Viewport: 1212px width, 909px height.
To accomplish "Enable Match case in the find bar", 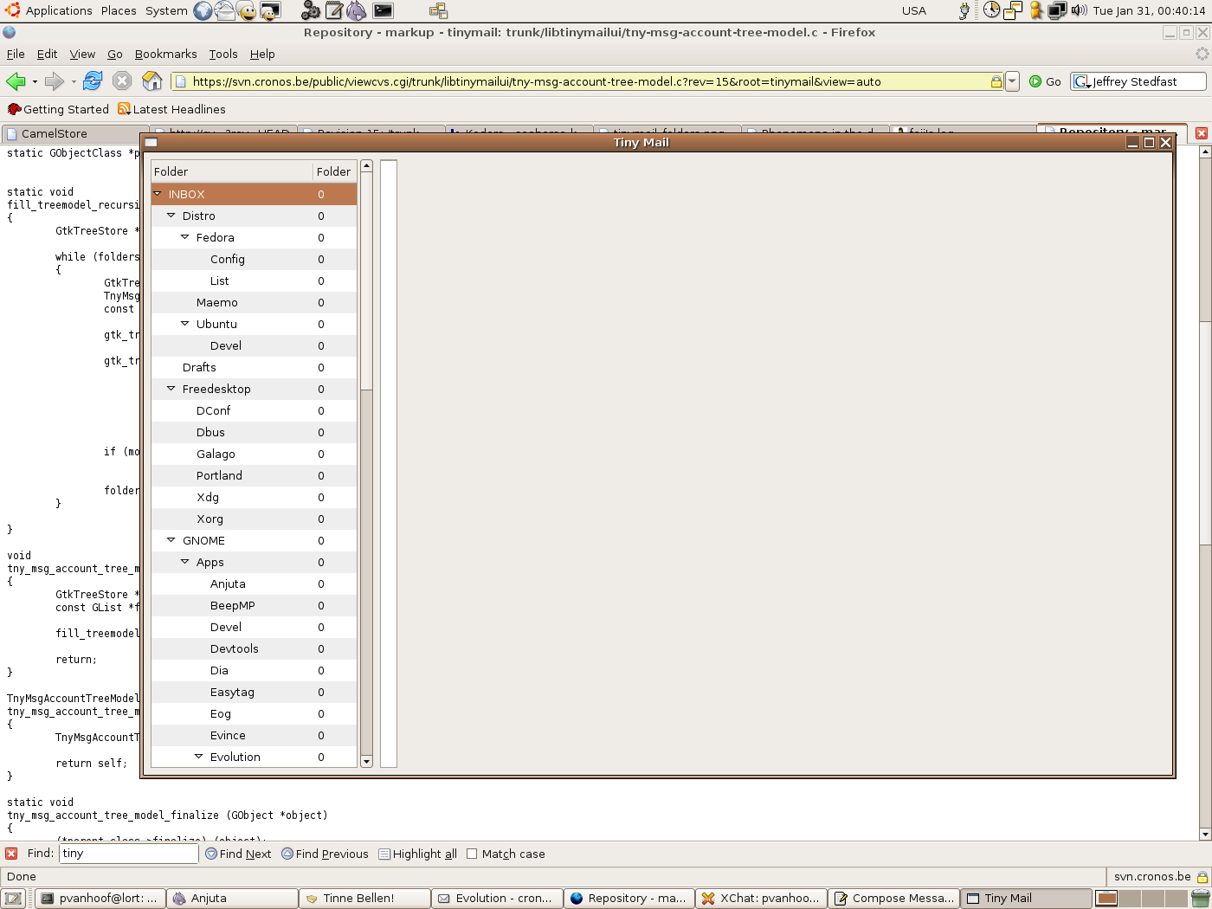I will pyautogui.click(x=472, y=854).
